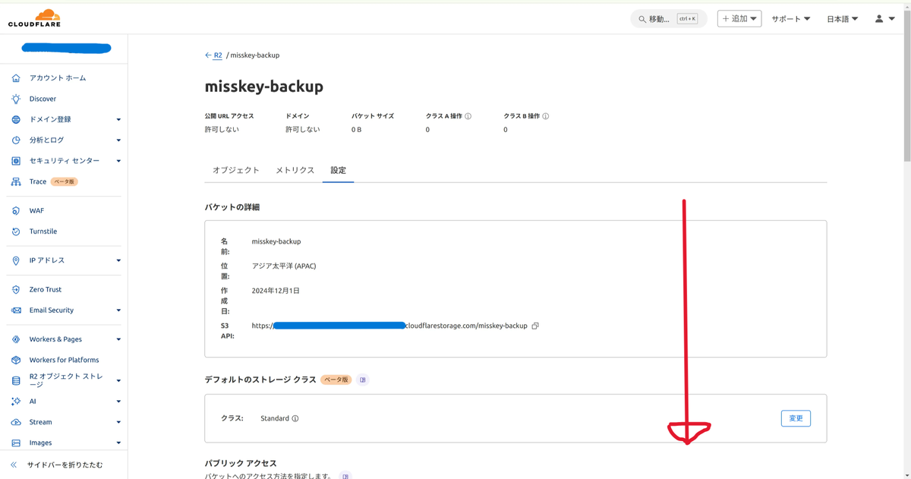Viewport: 911px width, 479px height.
Task: Show info for クラス B 操作
Action: [545, 116]
